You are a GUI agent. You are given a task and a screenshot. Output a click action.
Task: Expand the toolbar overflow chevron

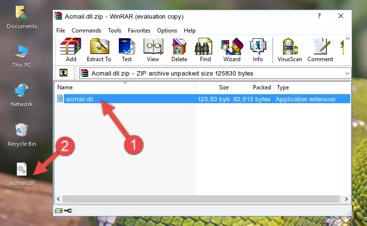pos(347,38)
